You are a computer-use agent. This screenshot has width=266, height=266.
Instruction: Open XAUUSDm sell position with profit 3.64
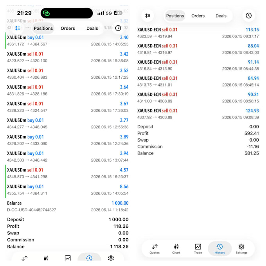click(x=68, y=90)
